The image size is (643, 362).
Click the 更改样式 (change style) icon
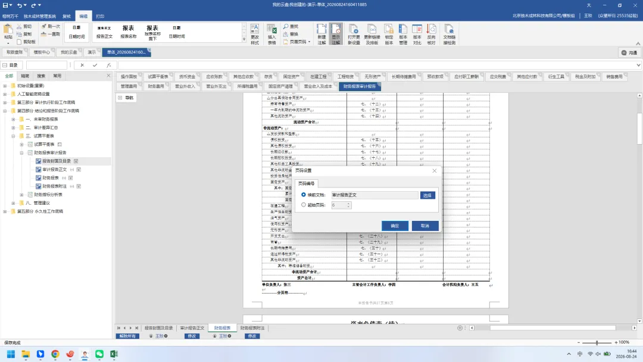coord(255,34)
